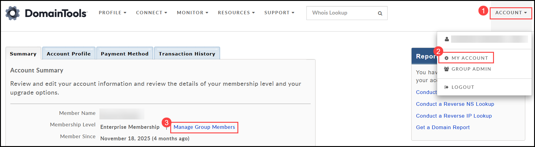Click the Whois Lookup search magnifier icon
Image resolution: width=535 pixels, height=147 pixels.
point(380,13)
